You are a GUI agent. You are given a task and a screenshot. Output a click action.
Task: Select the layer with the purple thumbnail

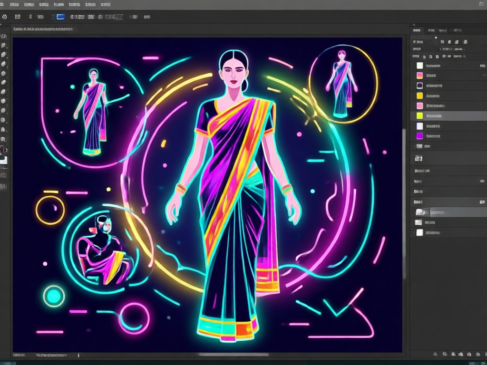click(448, 136)
